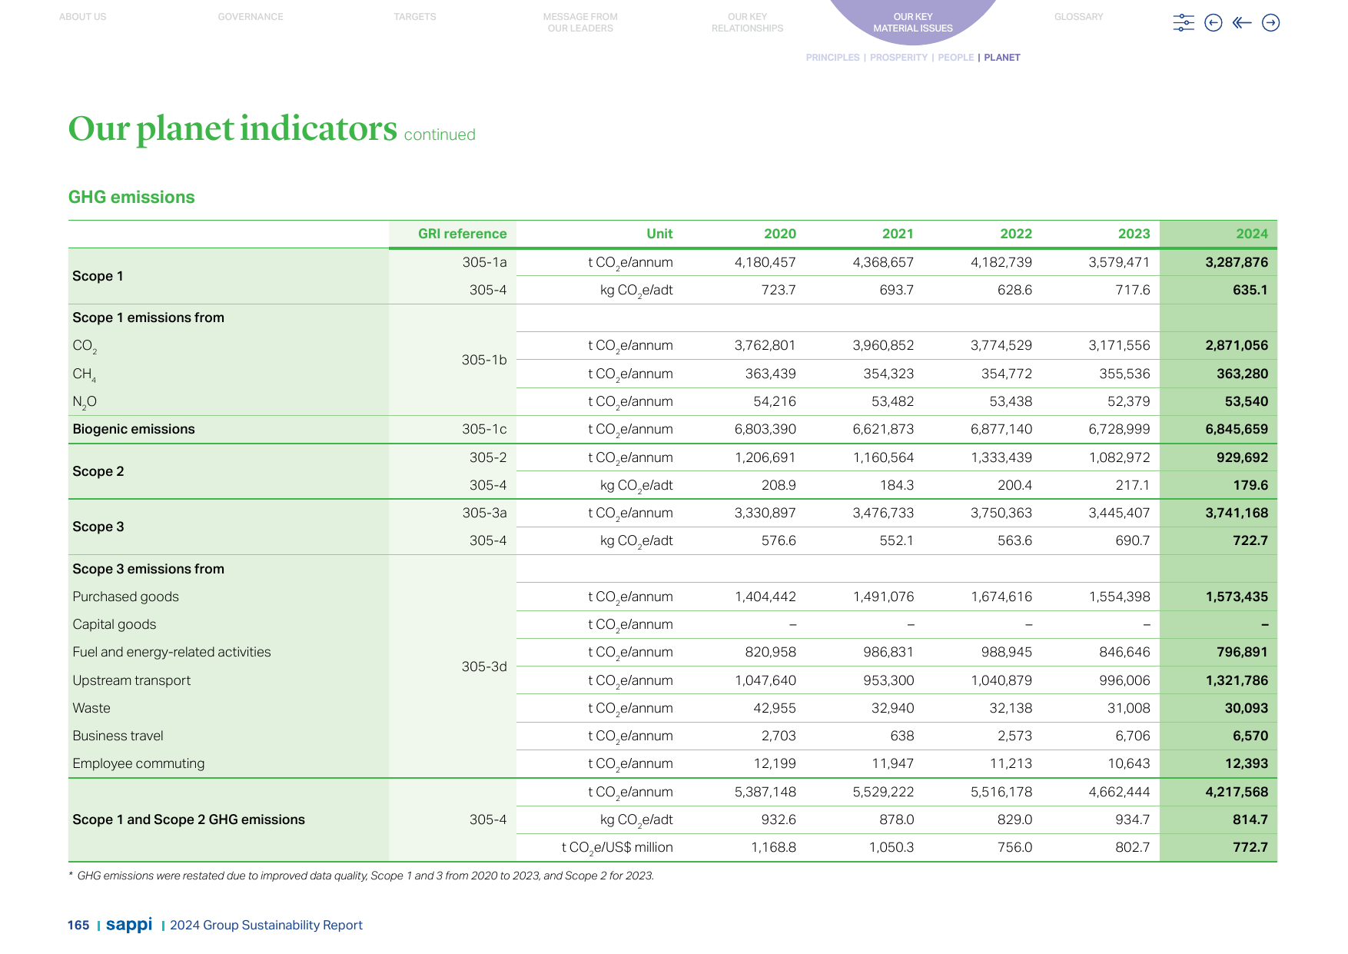Jump to the Principles subsection
The image size is (1348, 954).
pyautogui.click(x=832, y=58)
